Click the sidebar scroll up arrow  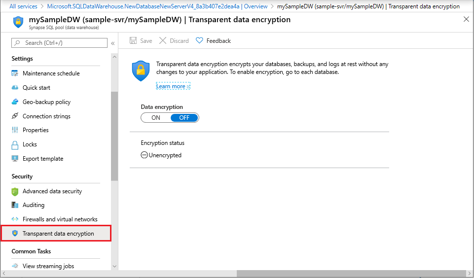[x=114, y=57]
